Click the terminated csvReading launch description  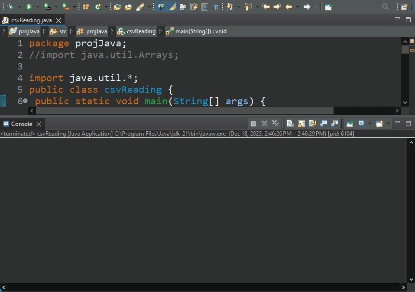(x=177, y=134)
